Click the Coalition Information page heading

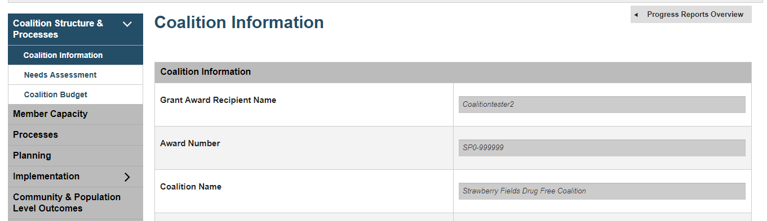click(239, 22)
